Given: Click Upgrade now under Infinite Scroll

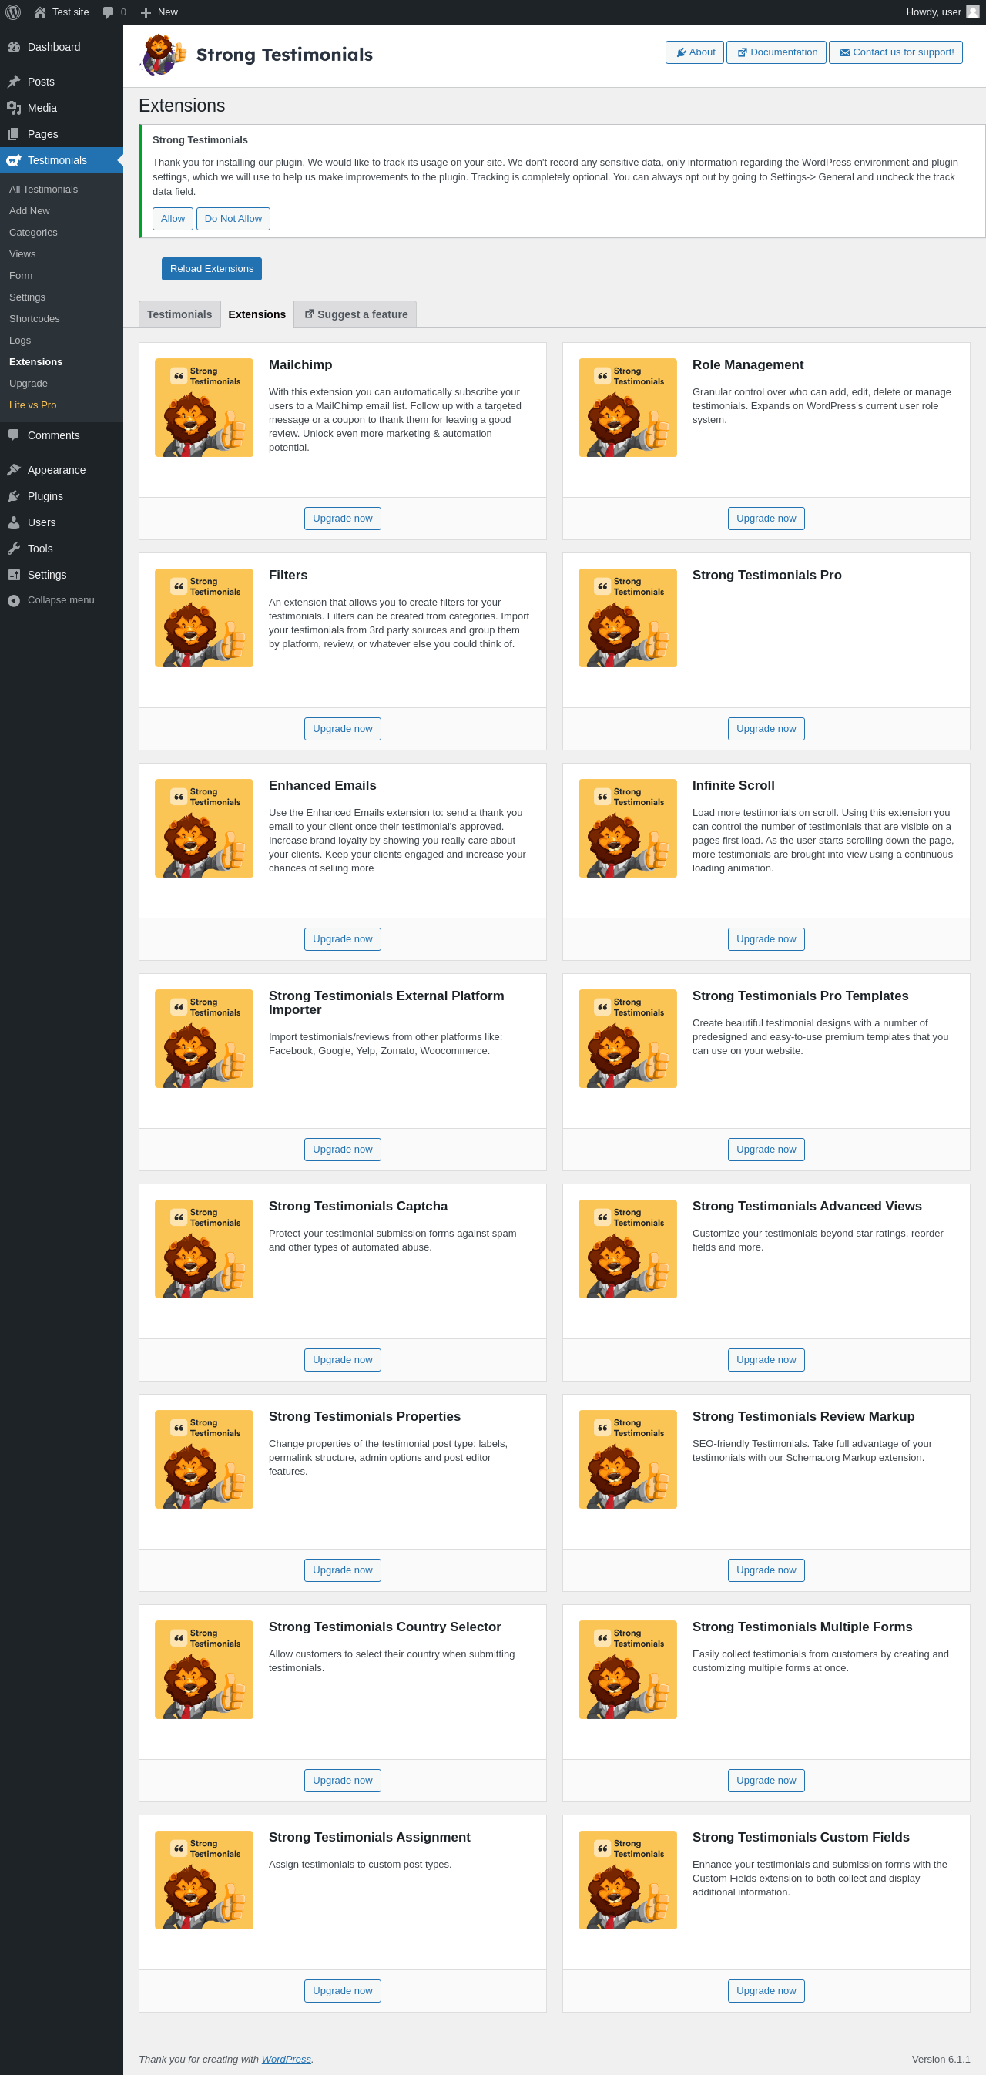Looking at the screenshot, I should [766, 939].
